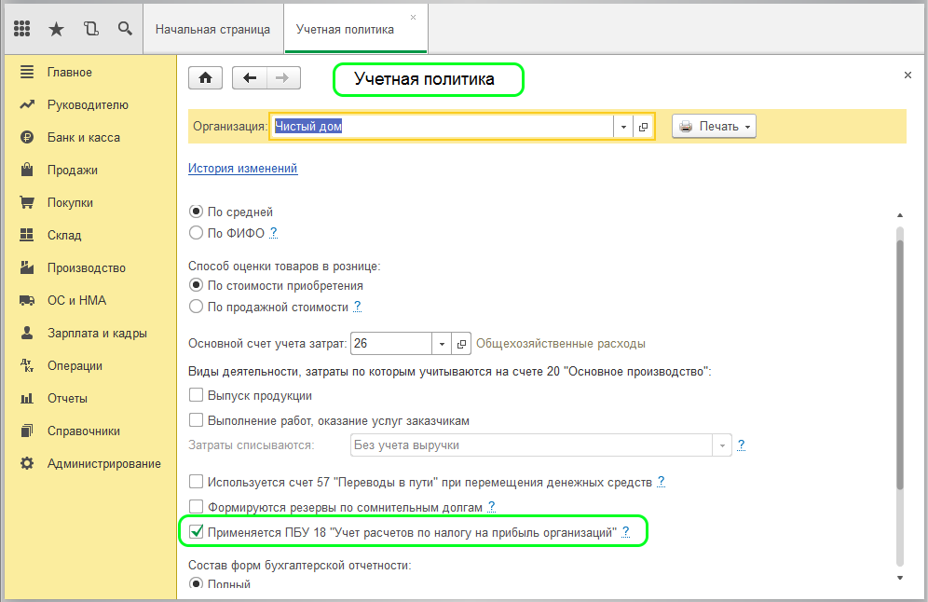Expand the Затраты списываются dropdown
The width and height of the screenshot is (928, 602).
tap(722, 445)
